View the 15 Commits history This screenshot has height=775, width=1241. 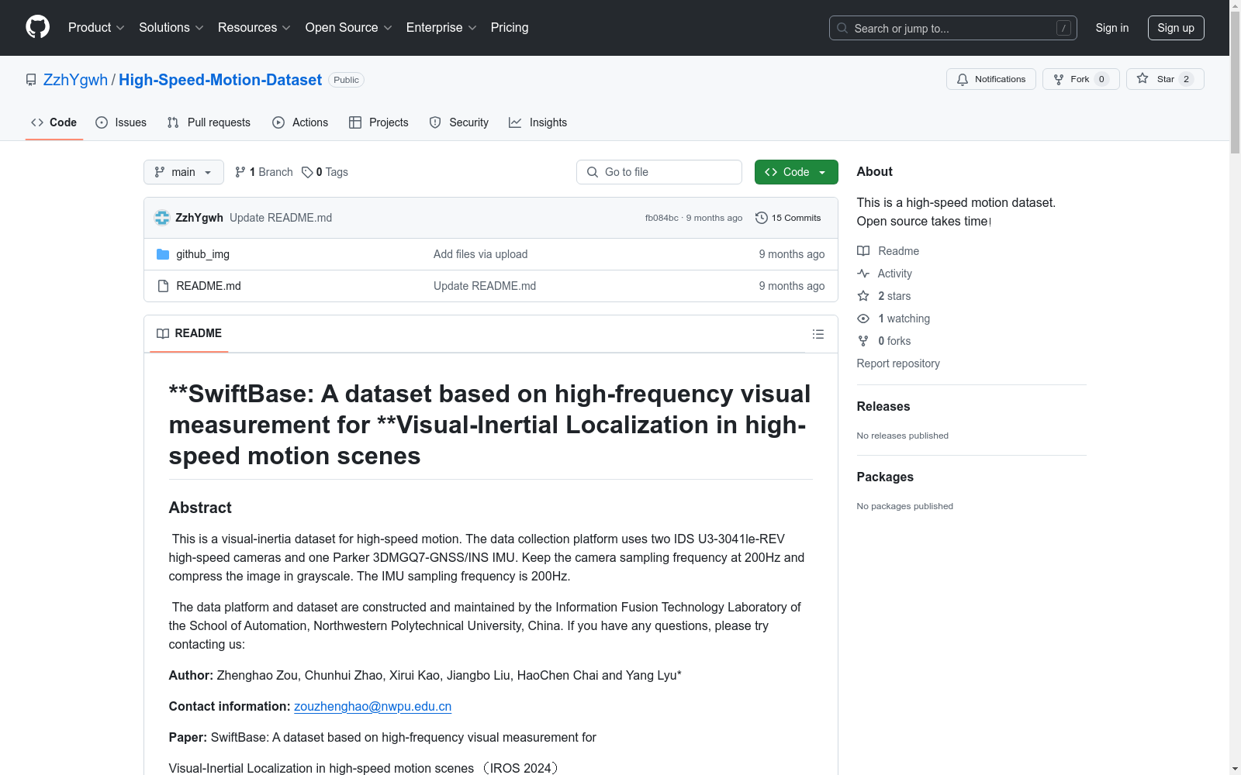[x=788, y=218]
